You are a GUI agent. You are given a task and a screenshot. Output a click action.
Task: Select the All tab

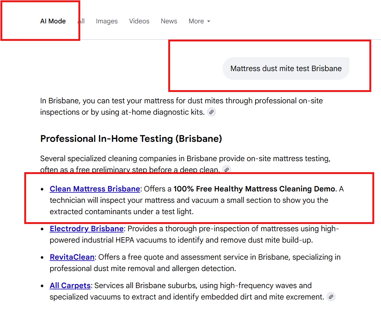point(81,21)
